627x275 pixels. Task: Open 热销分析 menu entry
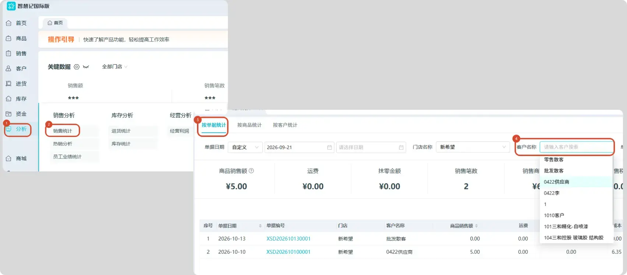(x=63, y=144)
